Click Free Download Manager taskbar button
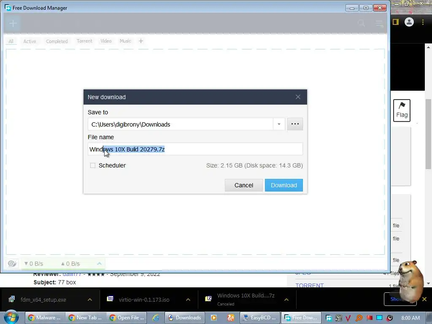The image size is (432, 324). pos(301,318)
